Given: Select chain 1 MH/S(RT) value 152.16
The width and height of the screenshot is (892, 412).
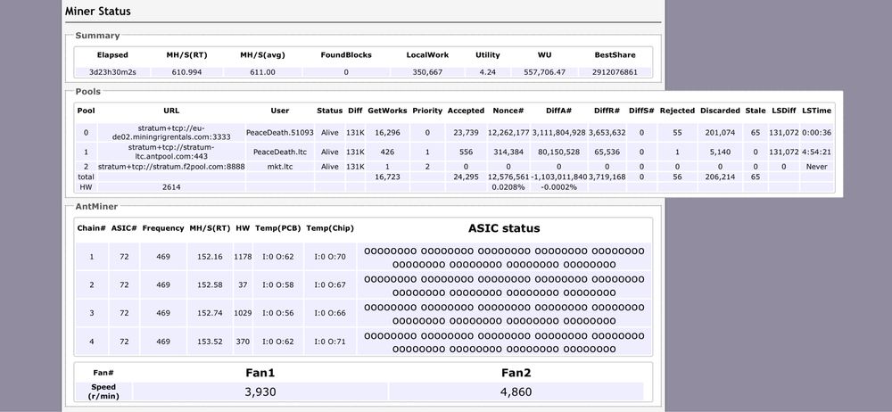Looking at the screenshot, I should [210, 257].
